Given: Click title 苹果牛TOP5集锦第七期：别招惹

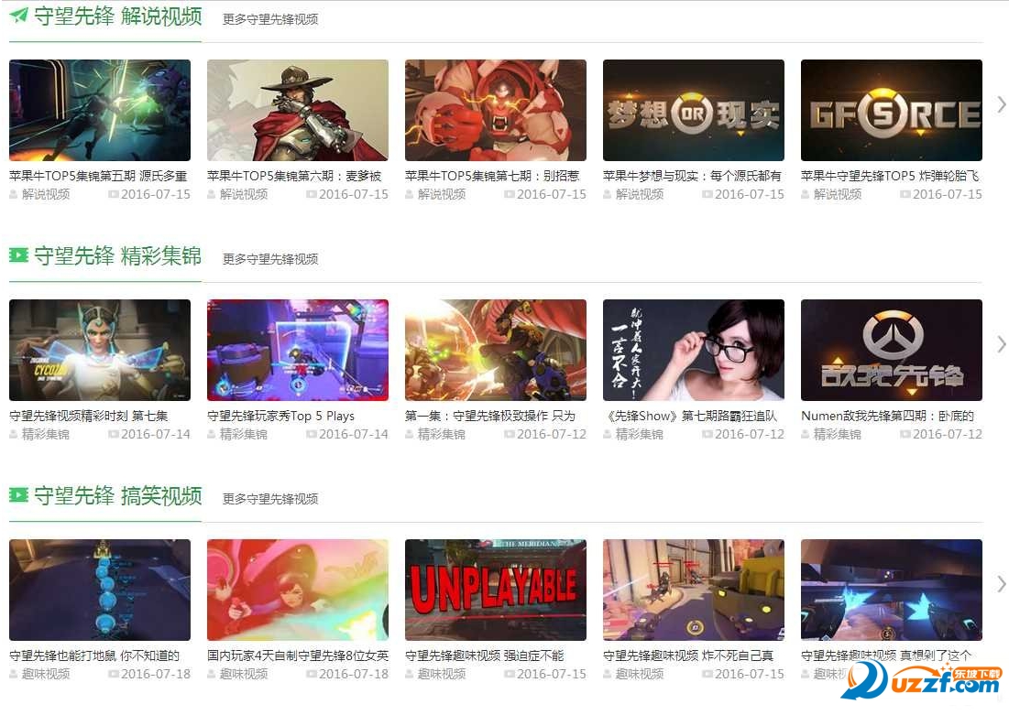Looking at the screenshot, I should pyautogui.click(x=492, y=176).
